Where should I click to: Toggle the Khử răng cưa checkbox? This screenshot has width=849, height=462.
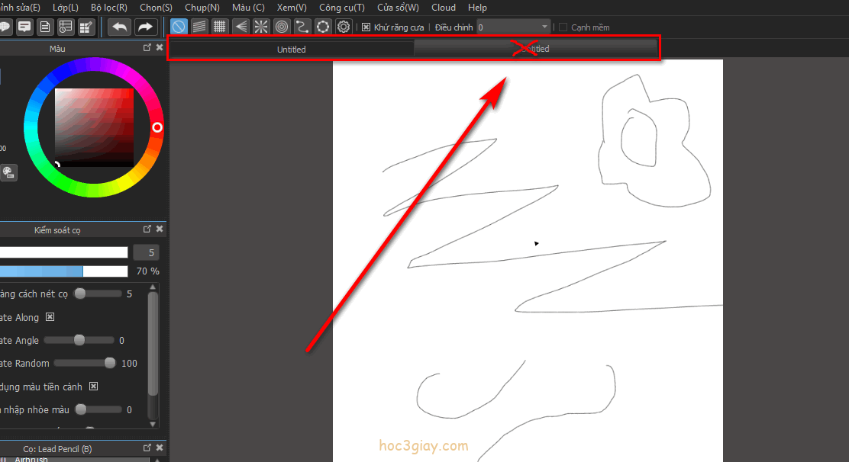[x=366, y=27]
